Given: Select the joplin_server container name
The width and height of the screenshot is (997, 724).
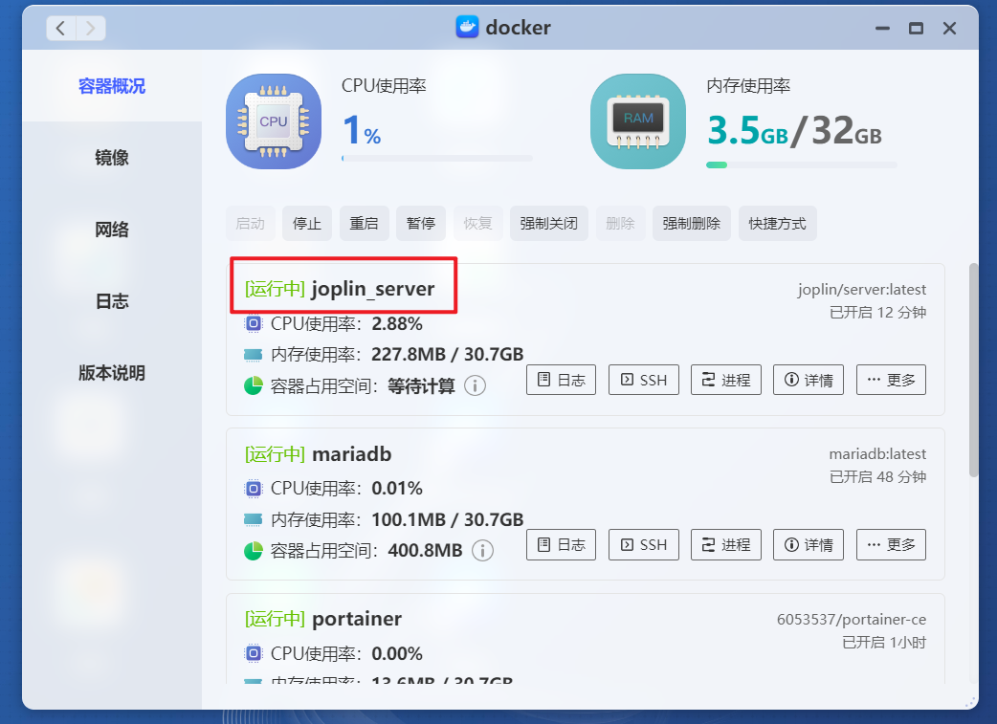Looking at the screenshot, I should (x=372, y=289).
